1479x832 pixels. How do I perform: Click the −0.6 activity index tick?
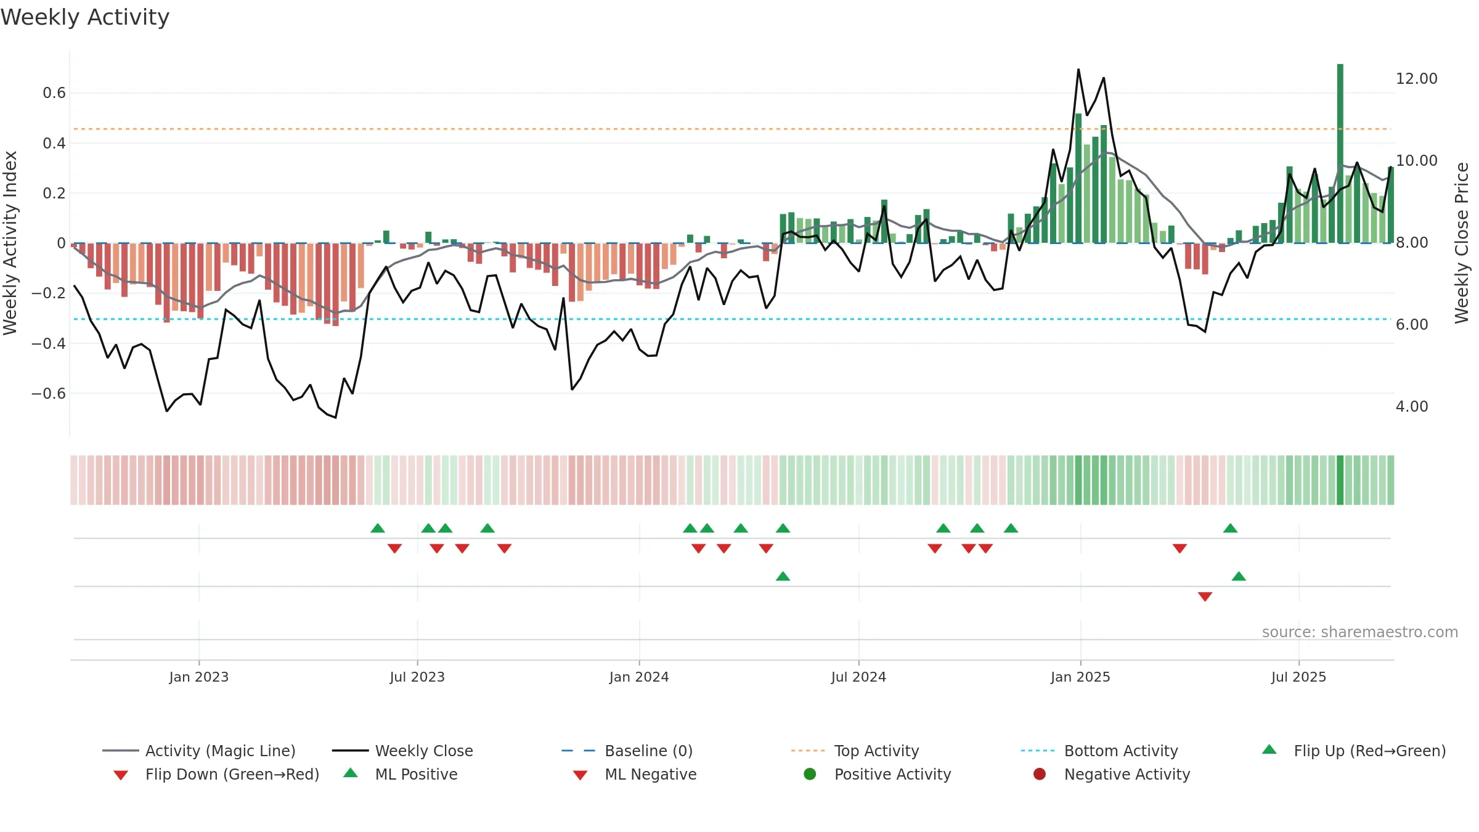49,394
